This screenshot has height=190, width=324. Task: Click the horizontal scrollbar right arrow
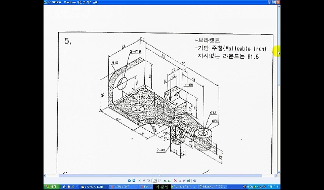(276, 176)
